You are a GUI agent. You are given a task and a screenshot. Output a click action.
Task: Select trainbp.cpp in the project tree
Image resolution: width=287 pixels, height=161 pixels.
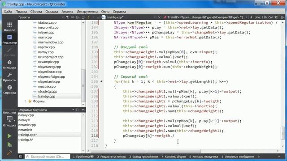[47, 97]
